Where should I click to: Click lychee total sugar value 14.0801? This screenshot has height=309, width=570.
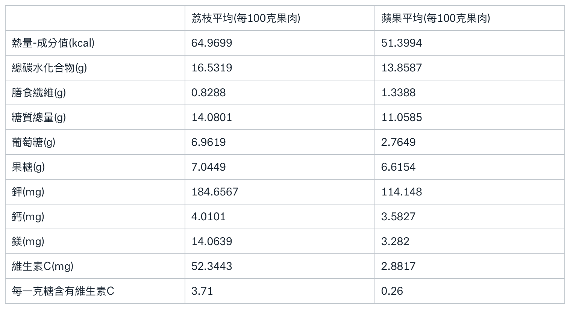coord(212,117)
